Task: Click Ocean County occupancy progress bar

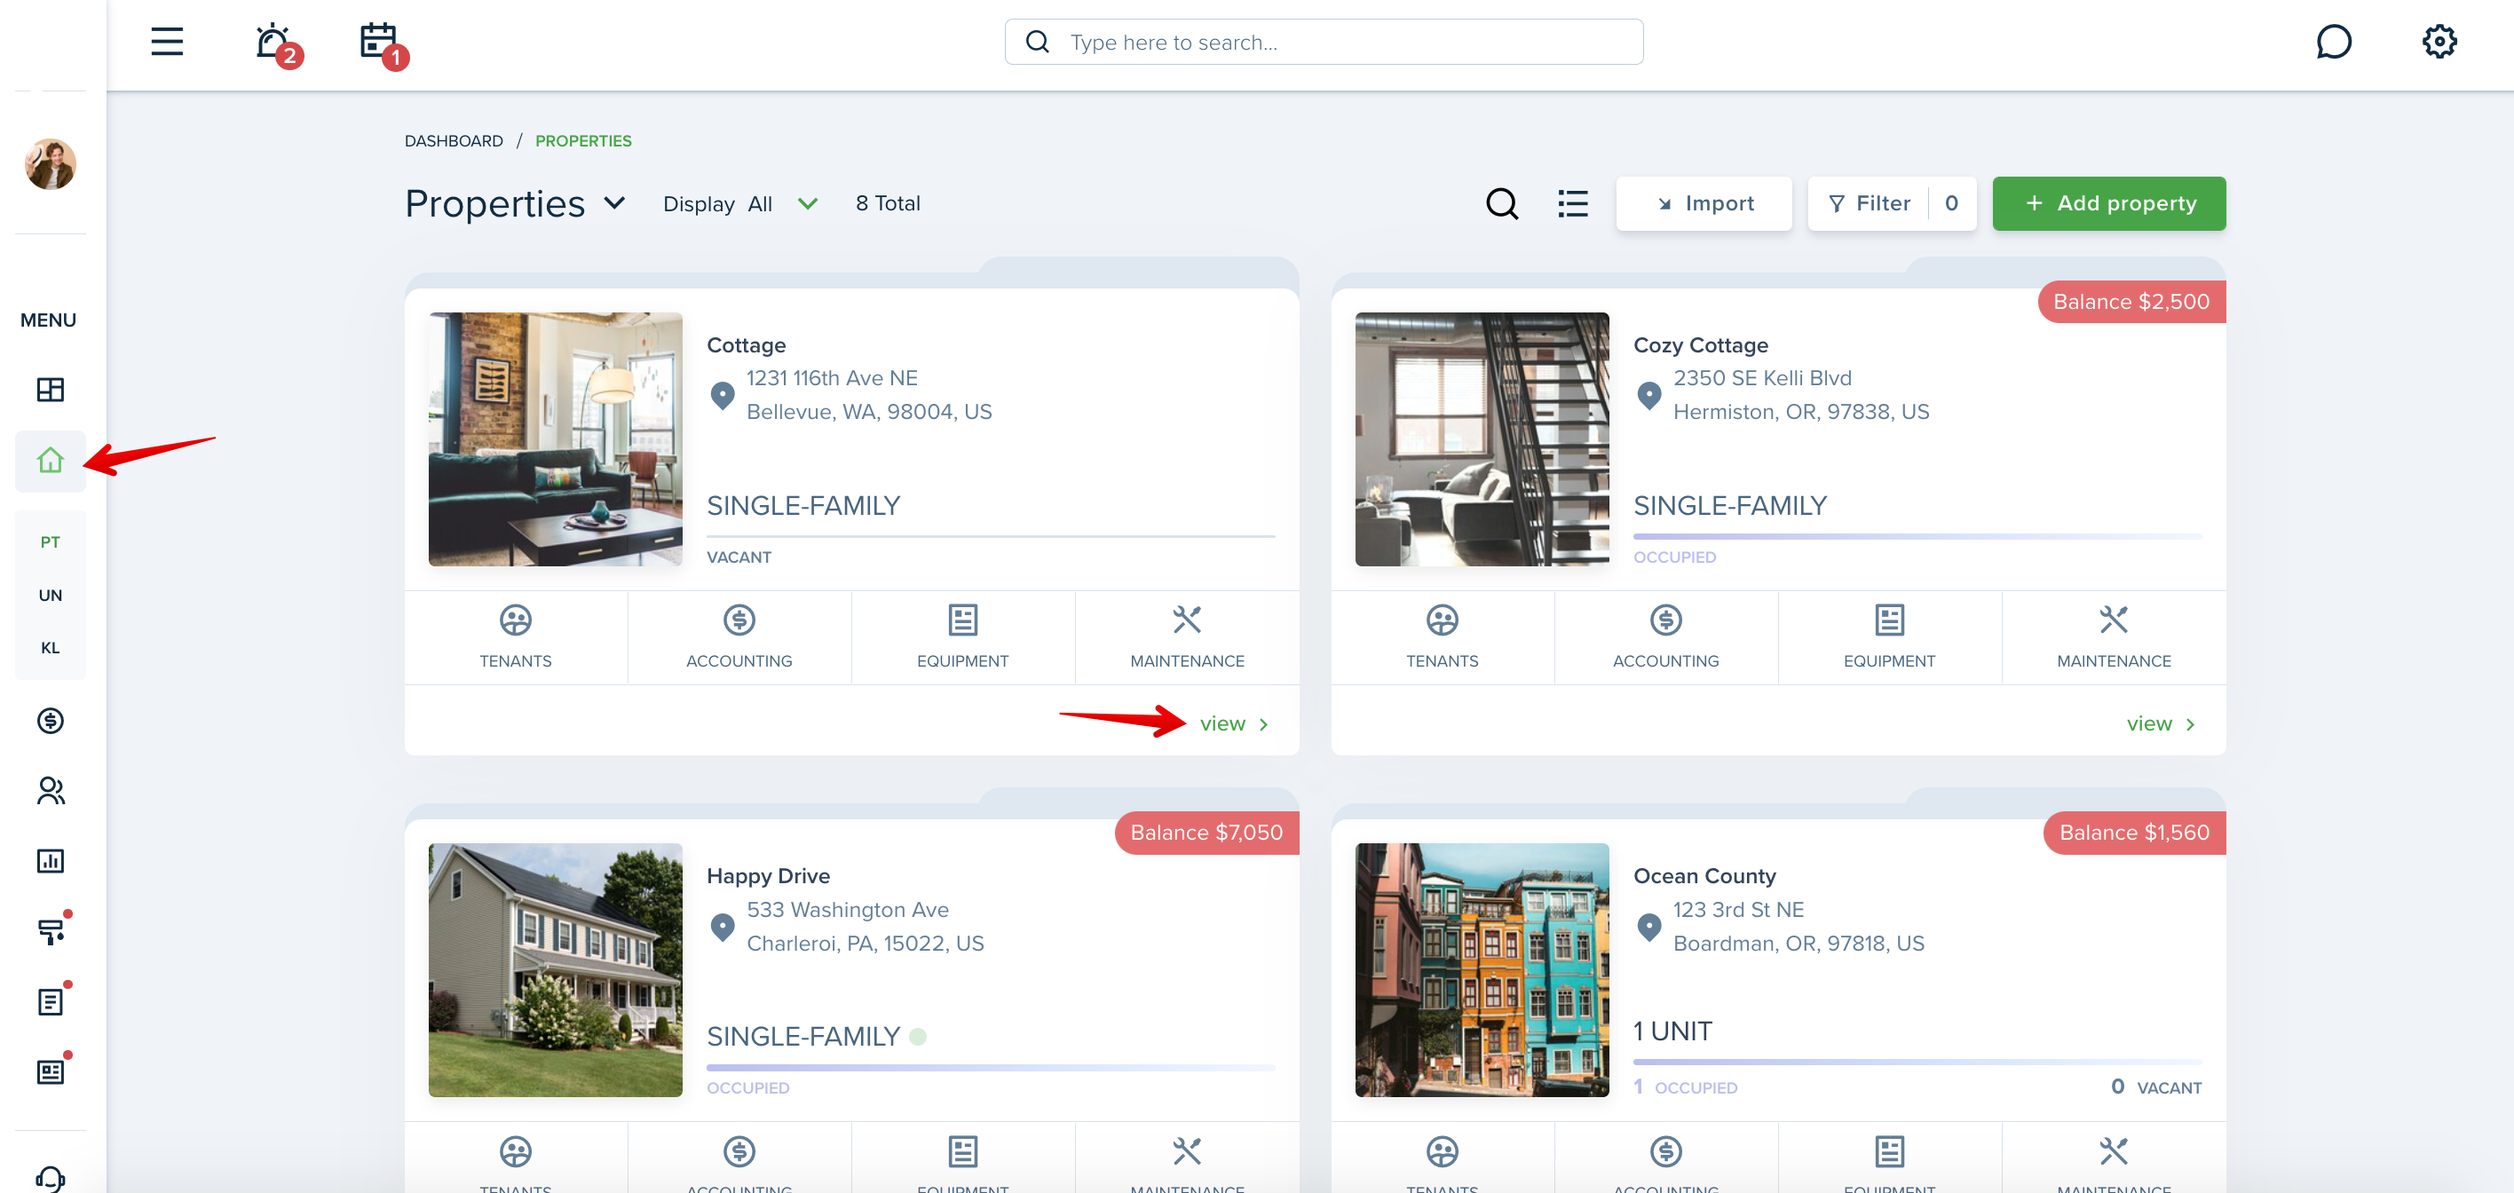Action: pyautogui.click(x=1917, y=1063)
